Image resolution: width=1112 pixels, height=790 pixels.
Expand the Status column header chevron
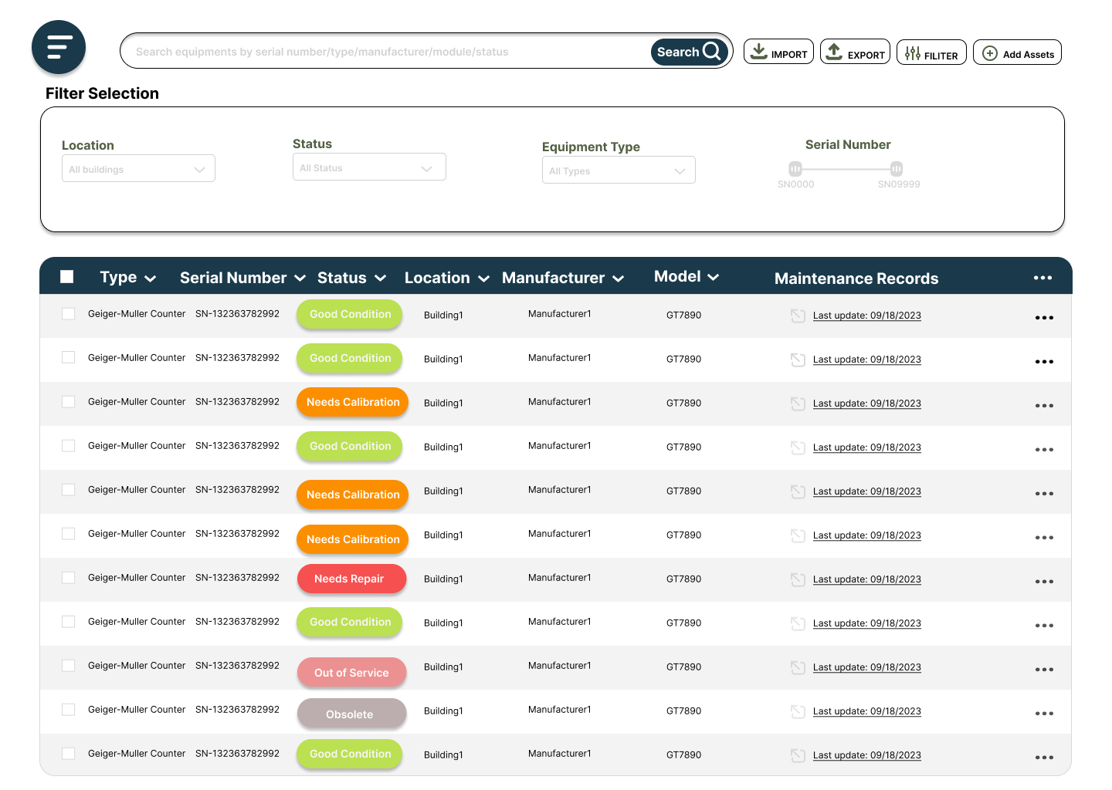point(381,279)
